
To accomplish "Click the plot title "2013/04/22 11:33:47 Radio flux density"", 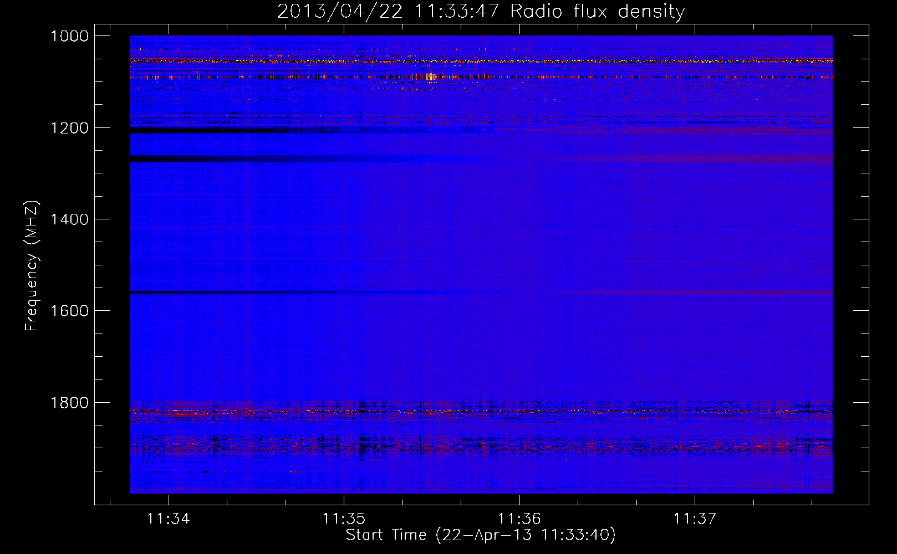I will coord(481,11).
